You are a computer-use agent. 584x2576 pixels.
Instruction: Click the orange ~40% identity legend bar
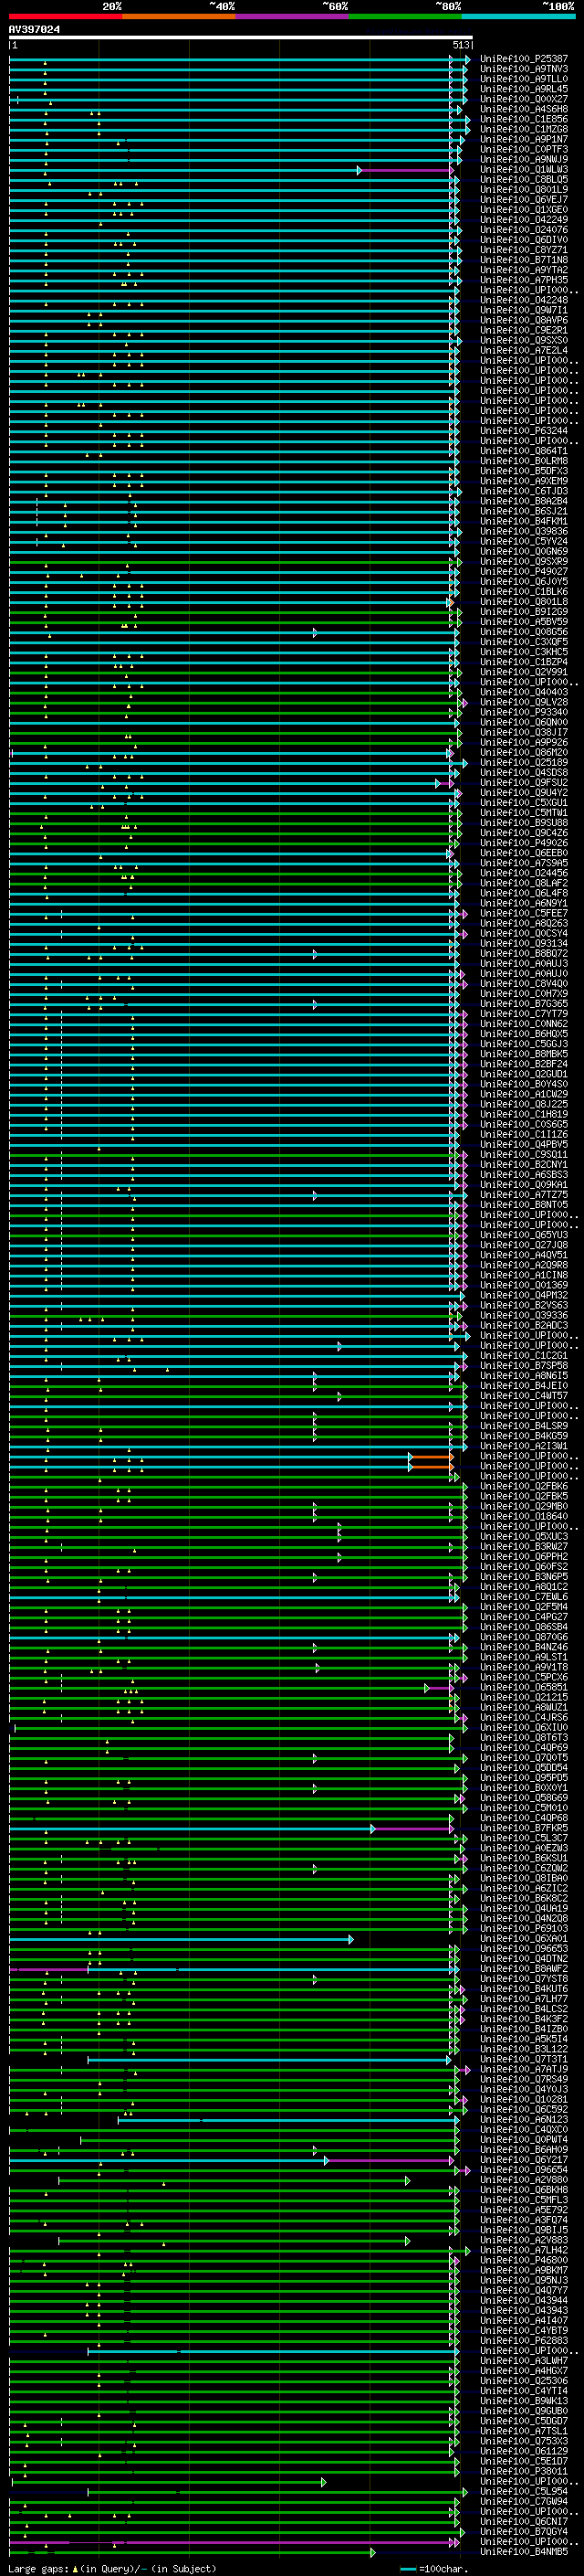click(179, 16)
